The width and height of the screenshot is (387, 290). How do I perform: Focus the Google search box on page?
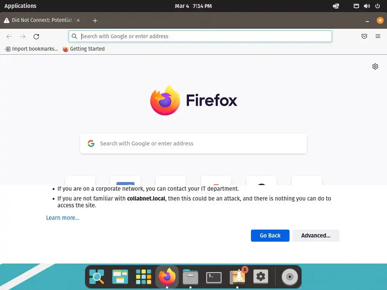pyautogui.click(x=193, y=143)
